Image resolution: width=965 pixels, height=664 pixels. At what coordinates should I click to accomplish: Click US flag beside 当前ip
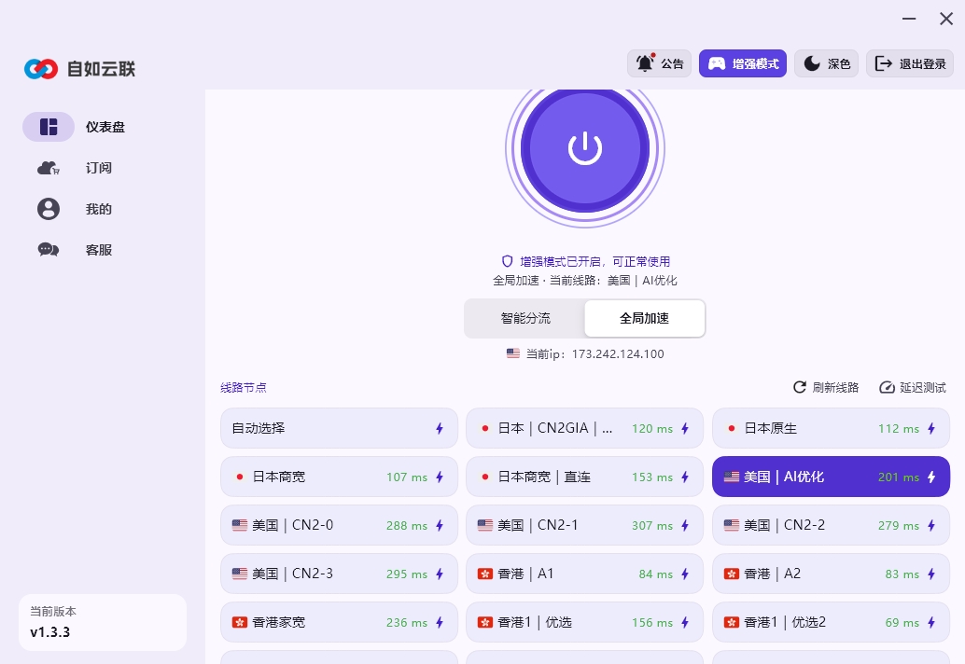tap(512, 353)
